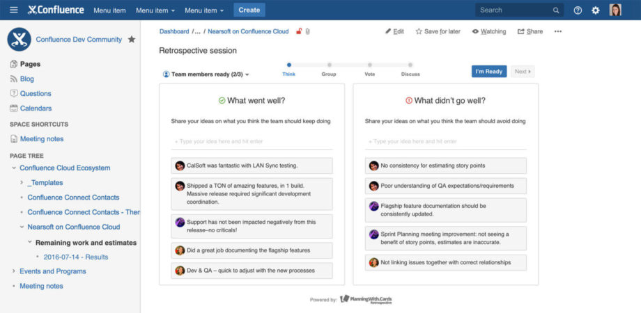
Task: Click the blue Create button
Action: (249, 10)
